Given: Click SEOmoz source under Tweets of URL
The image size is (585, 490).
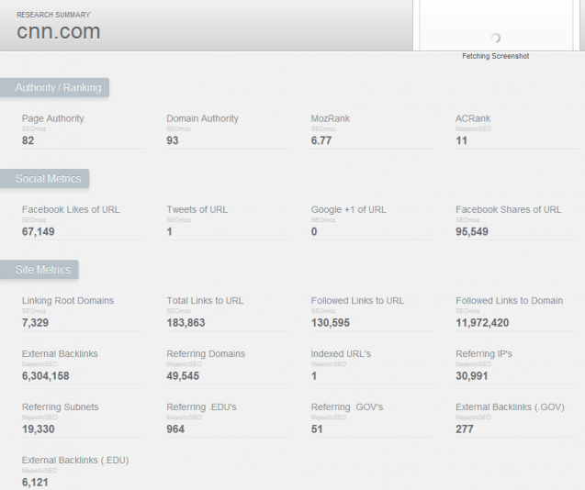Looking at the screenshot, I should pyautogui.click(x=179, y=220).
